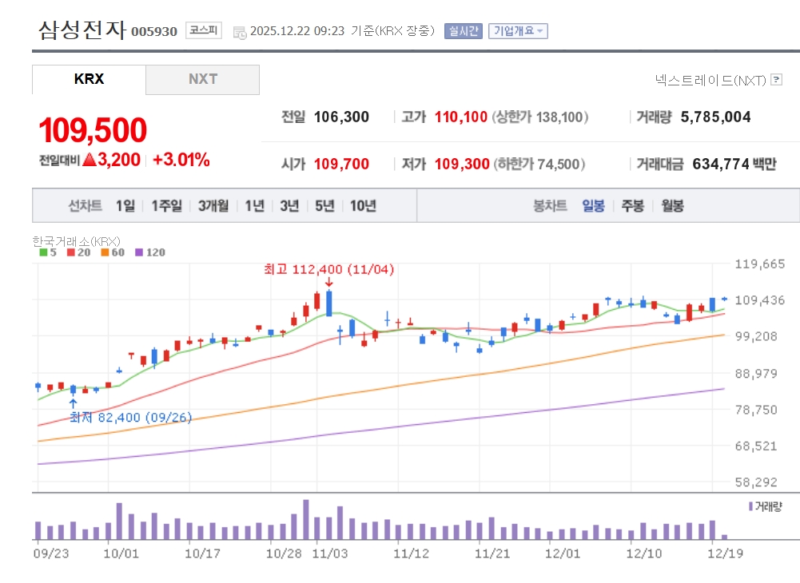Click the clock icon beside the timestamp
Screen dimensions: 800x583
pos(240,32)
